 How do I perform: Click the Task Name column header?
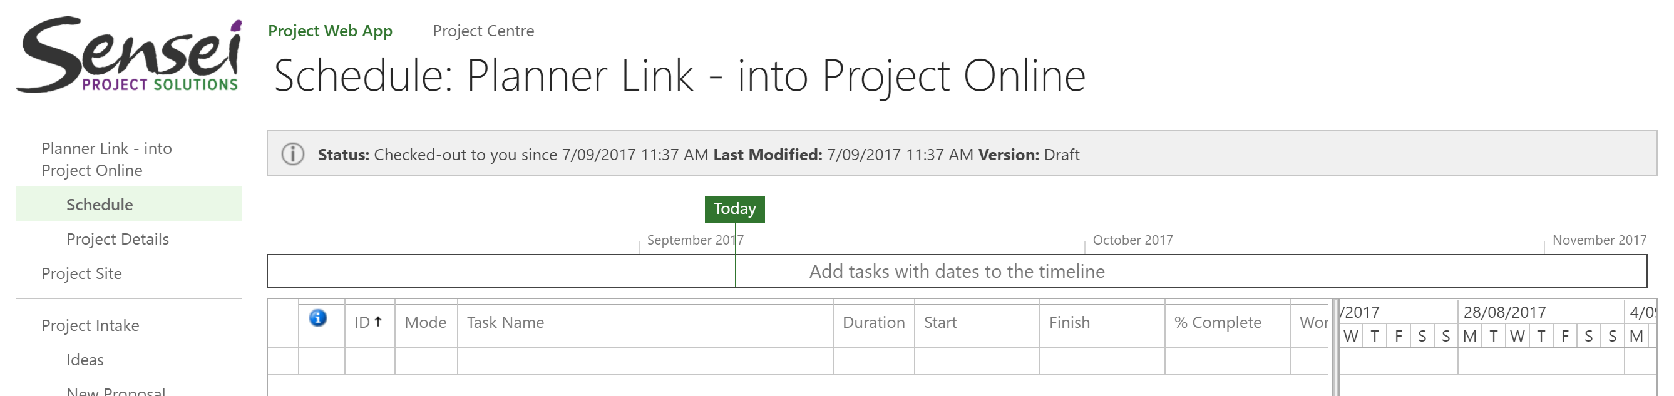pyautogui.click(x=645, y=323)
